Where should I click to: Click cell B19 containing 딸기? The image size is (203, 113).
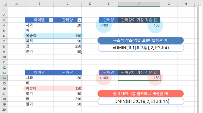[x=39, y=104]
